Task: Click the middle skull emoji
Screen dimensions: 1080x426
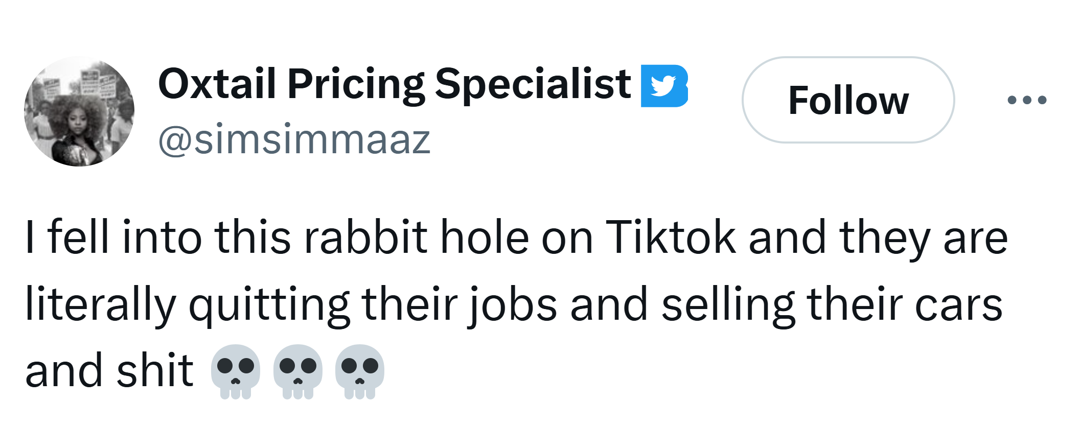Action: coord(297,371)
